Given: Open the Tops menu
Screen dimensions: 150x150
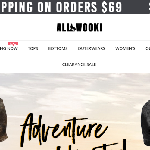Looking at the screenshot, I should pos(33,48).
